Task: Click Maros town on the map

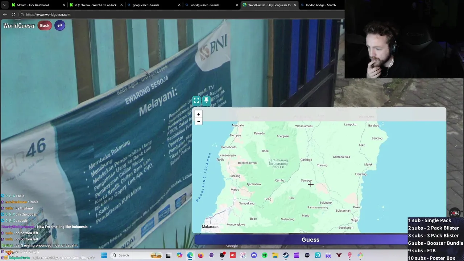Action: 235,190
